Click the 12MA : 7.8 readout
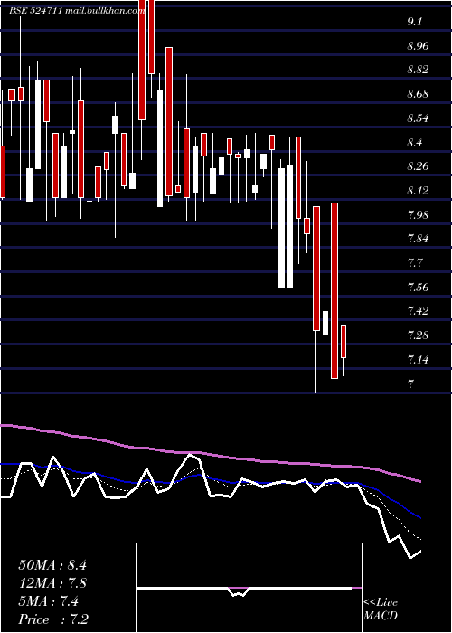The height and width of the screenshot is (633, 452). click(x=52, y=583)
